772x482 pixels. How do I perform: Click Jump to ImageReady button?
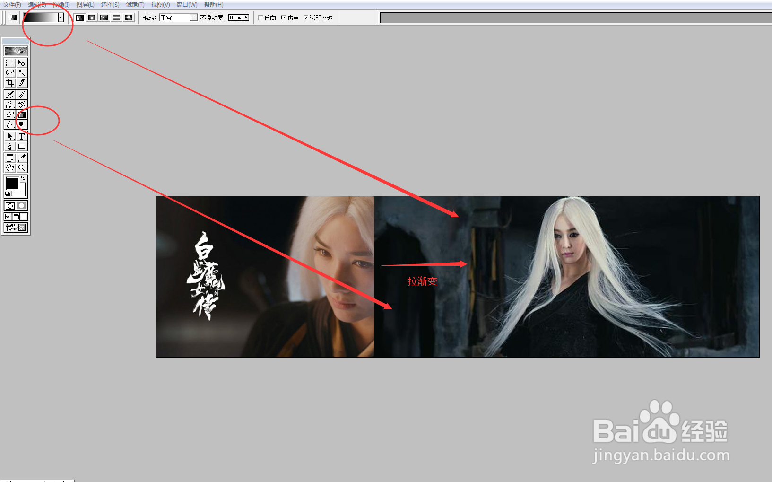(16, 228)
